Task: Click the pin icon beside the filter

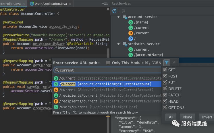Action: 173,63
